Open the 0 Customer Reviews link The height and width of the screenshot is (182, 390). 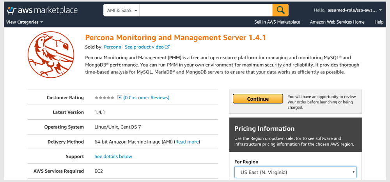tap(146, 98)
